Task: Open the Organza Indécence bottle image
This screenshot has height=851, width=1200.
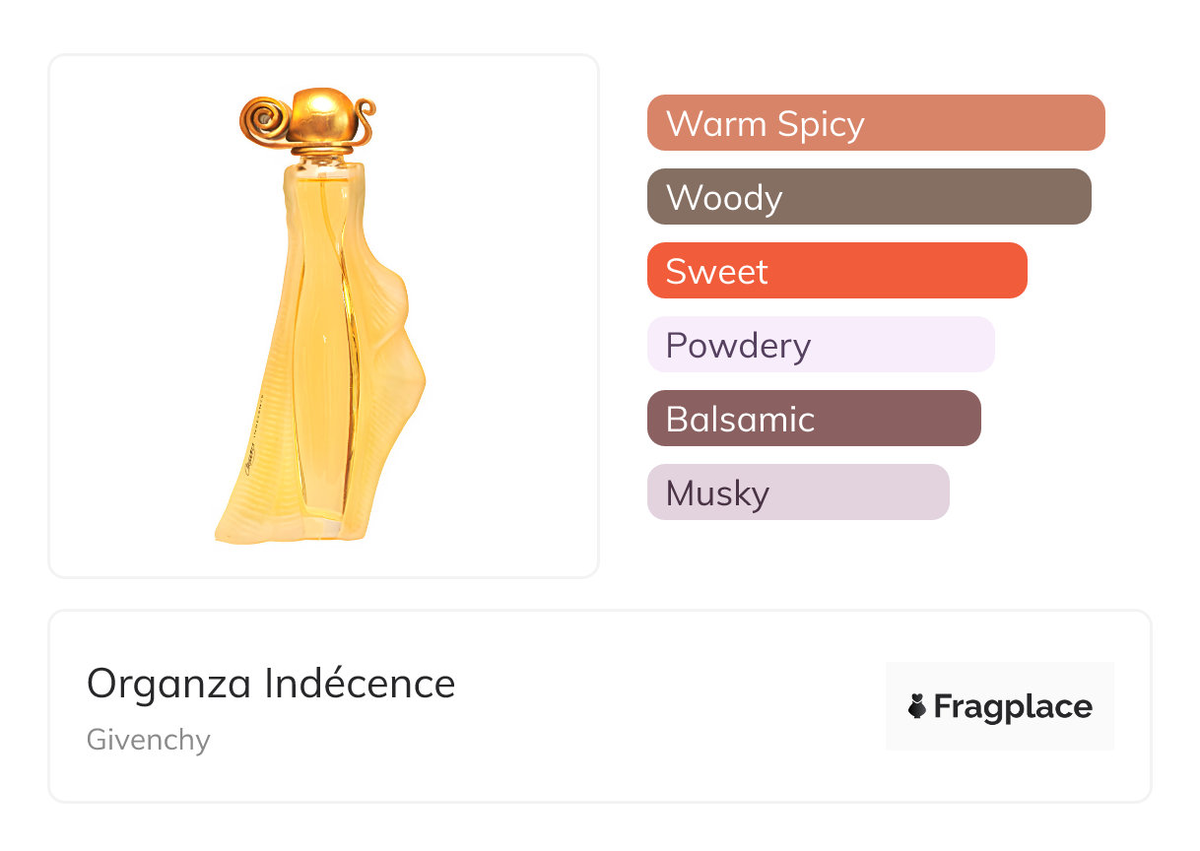Action: click(321, 315)
